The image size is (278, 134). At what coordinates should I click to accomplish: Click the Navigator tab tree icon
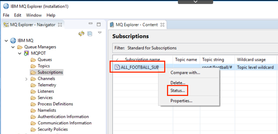click(x=6, y=25)
